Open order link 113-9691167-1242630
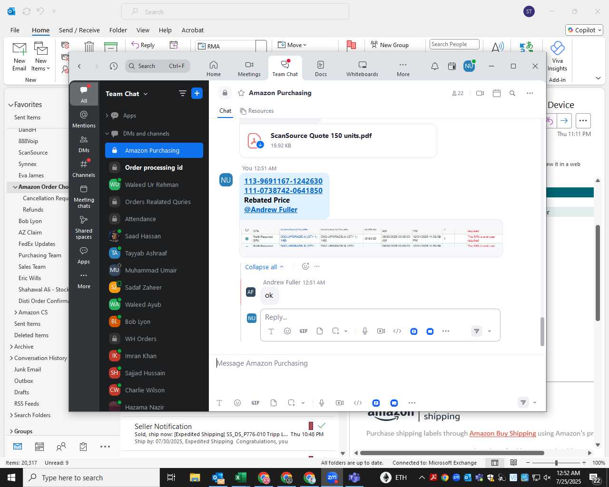The height and width of the screenshot is (487, 609). 283,181
